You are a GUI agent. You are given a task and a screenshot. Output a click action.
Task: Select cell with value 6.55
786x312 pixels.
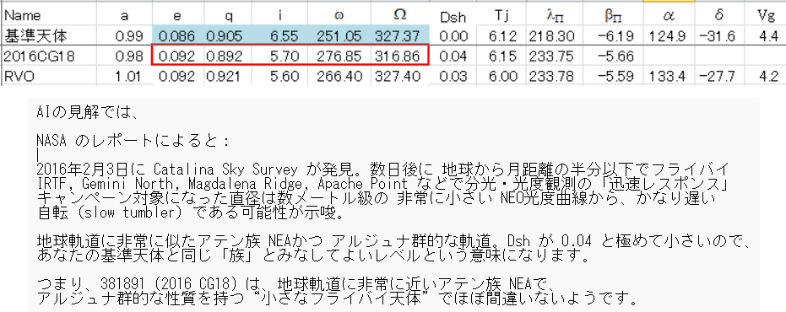point(279,35)
